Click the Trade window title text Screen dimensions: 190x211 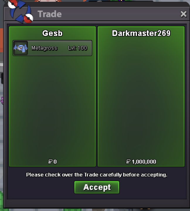click(50, 14)
